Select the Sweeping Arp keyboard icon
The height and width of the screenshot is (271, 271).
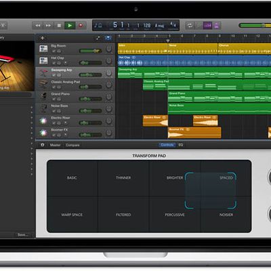tap(43, 72)
